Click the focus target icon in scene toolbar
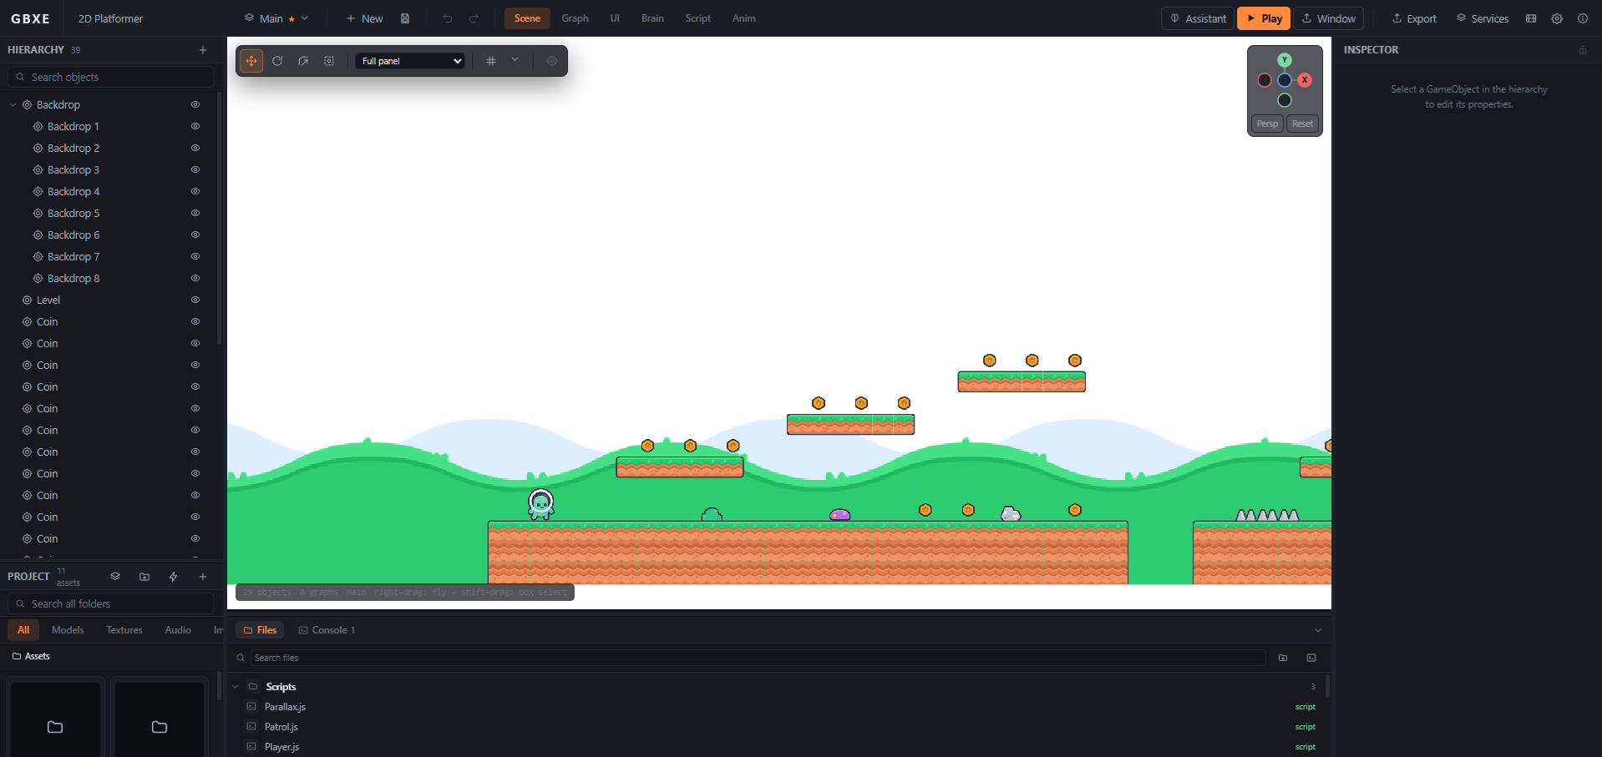Image resolution: width=1602 pixels, height=757 pixels. [552, 61]
